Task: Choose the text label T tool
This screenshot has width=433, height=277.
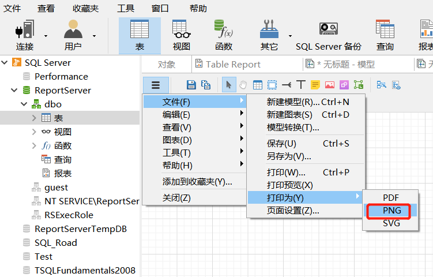Action: click(x=300, y=85)
